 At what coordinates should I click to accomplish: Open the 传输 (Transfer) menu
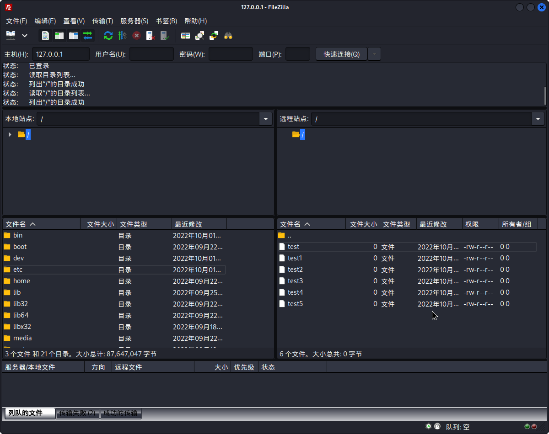tap(102, 21)
